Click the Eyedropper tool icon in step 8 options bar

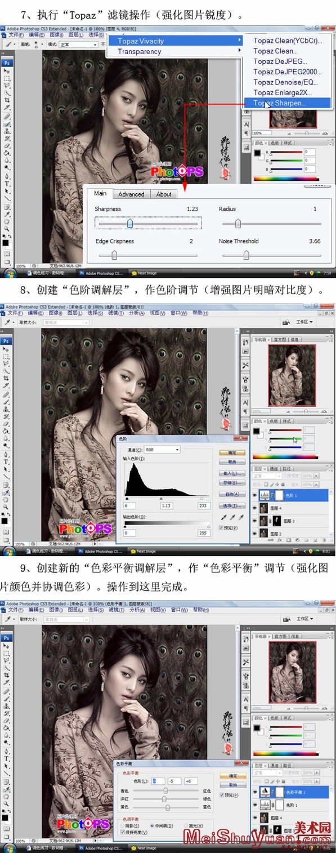(x=7, y=322)
